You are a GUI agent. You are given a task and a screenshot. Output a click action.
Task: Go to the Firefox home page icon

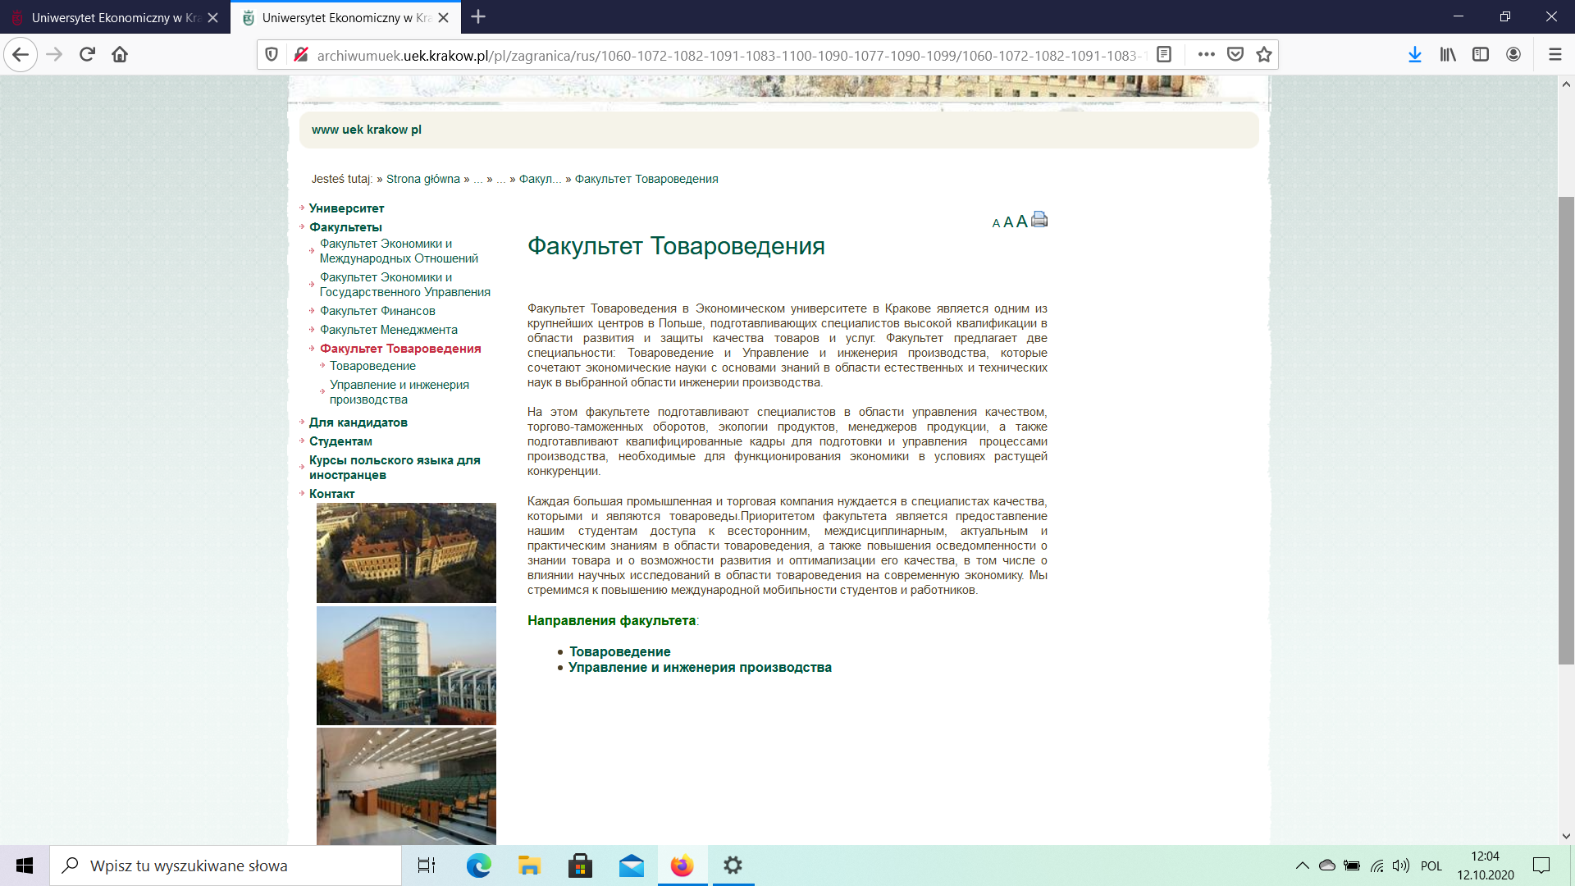click(x=120, y=55)
